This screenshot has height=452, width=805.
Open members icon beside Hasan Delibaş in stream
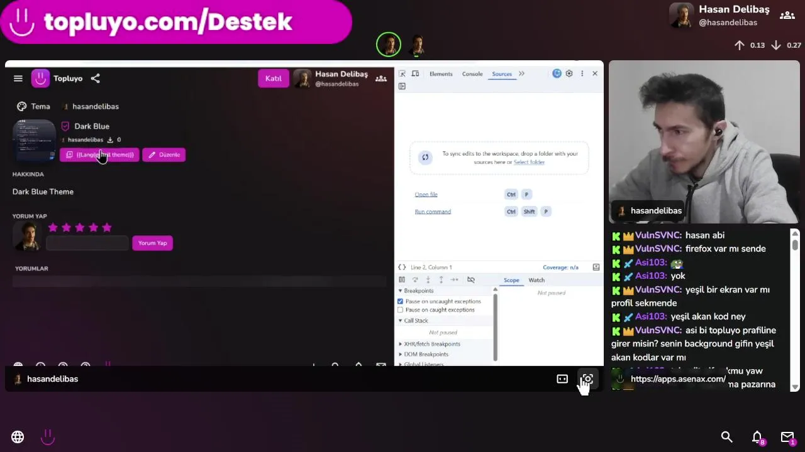tap(381, 78)
